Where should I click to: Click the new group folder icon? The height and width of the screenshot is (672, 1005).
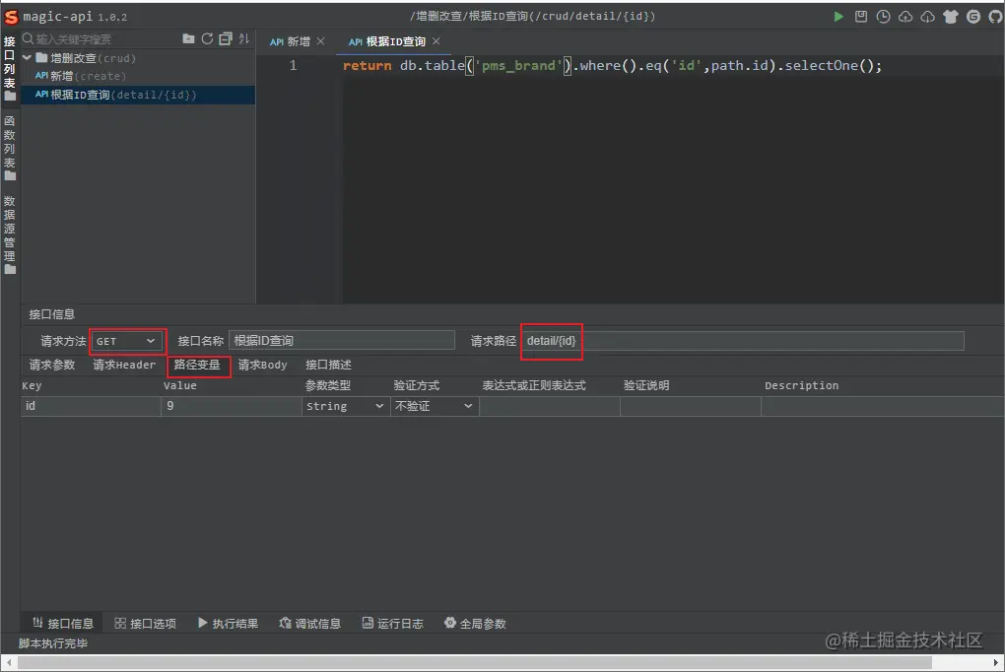(188, 39)
